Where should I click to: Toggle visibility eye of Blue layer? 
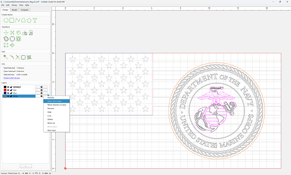pos(8,93)
